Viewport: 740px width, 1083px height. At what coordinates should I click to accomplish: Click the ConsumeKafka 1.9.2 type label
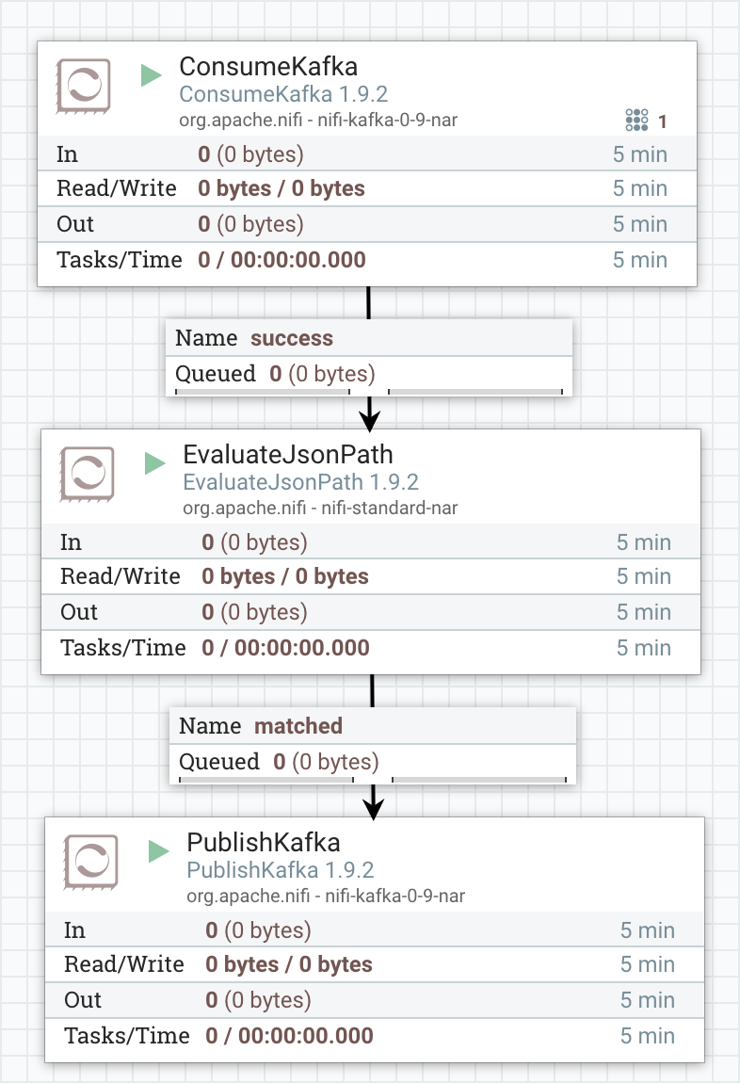pos(283,94)
